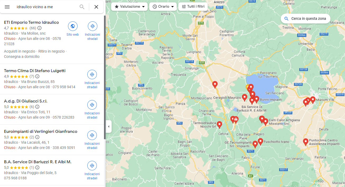Click phone number 338 439 5091
345x187 pixels.
pyautogui.click(x=64, y=148)
